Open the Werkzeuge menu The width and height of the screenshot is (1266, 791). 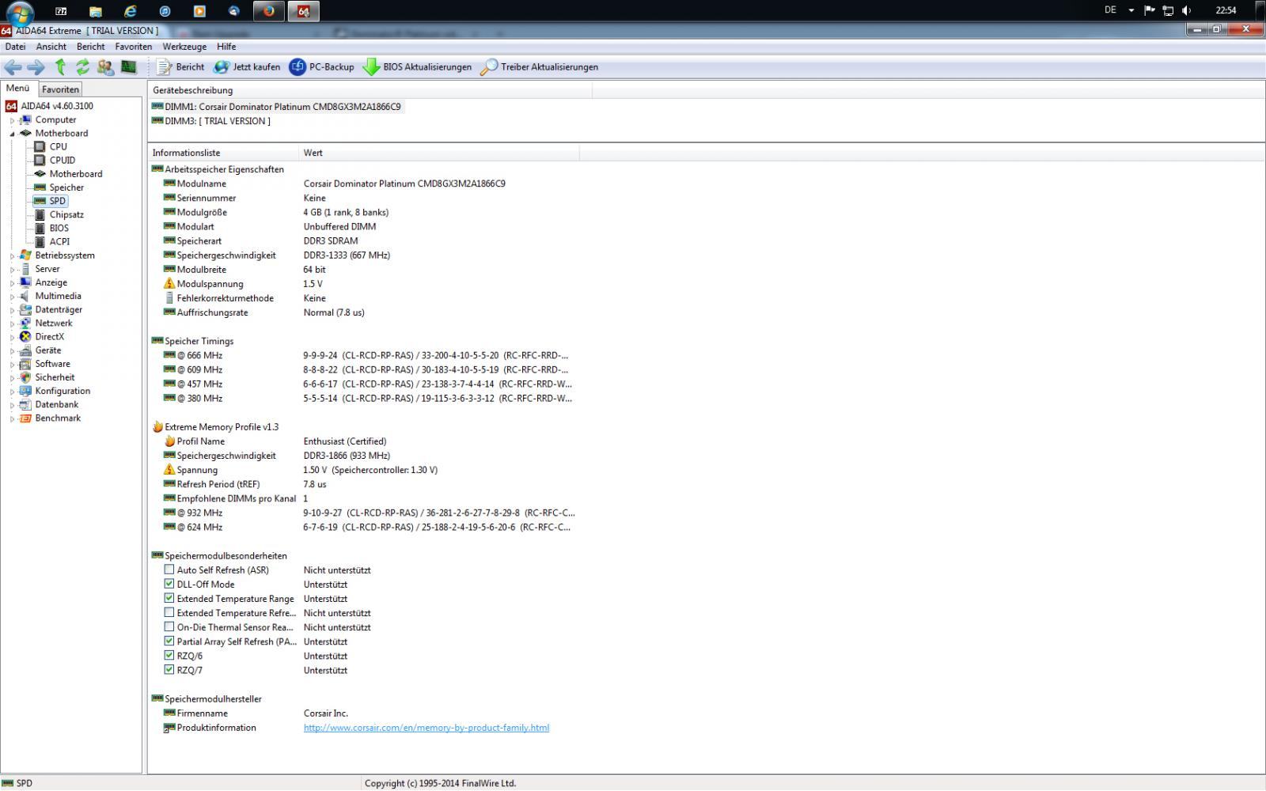tap(184, 47)
